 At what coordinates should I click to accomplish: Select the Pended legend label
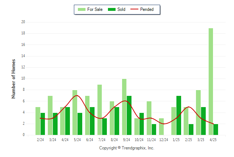[147, 9]
